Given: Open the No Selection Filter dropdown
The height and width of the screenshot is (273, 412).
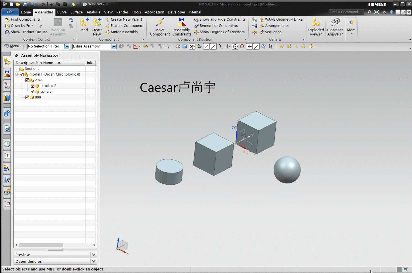Looking at the screenshot, I should coord(67,46).
